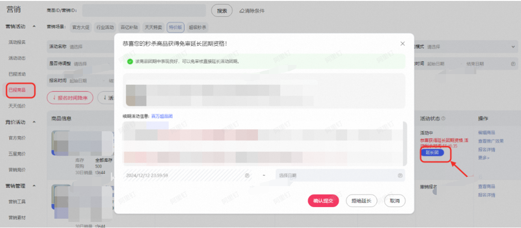
Task: Click the 清除条件 link
Action: coord(255,11)
